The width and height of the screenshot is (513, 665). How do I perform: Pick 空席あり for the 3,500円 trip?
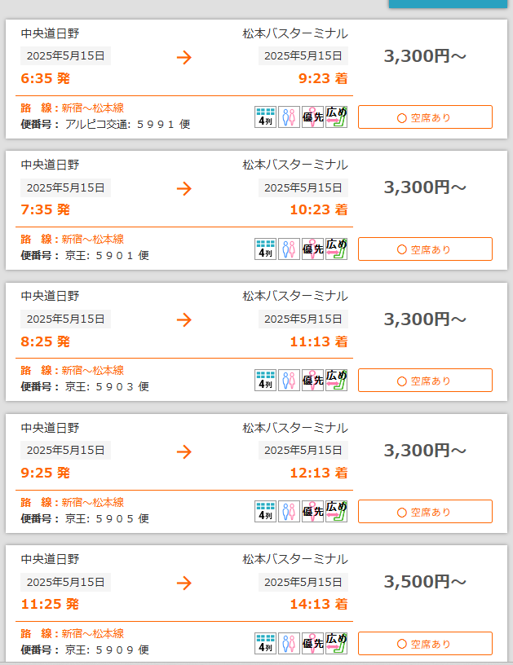click(x=425, y=644)
